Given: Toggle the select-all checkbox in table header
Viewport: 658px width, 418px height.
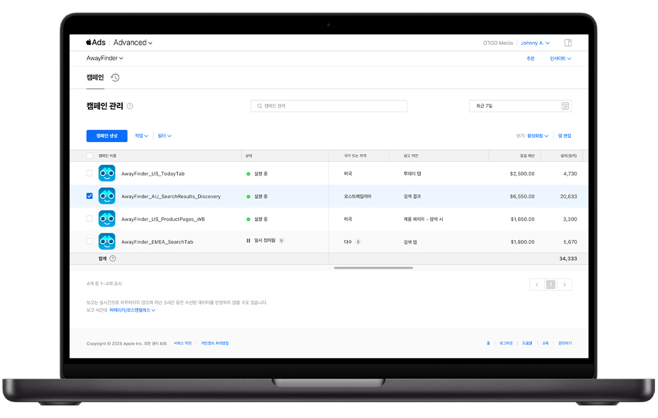Looking at the screenshot, I should [90, 156].
